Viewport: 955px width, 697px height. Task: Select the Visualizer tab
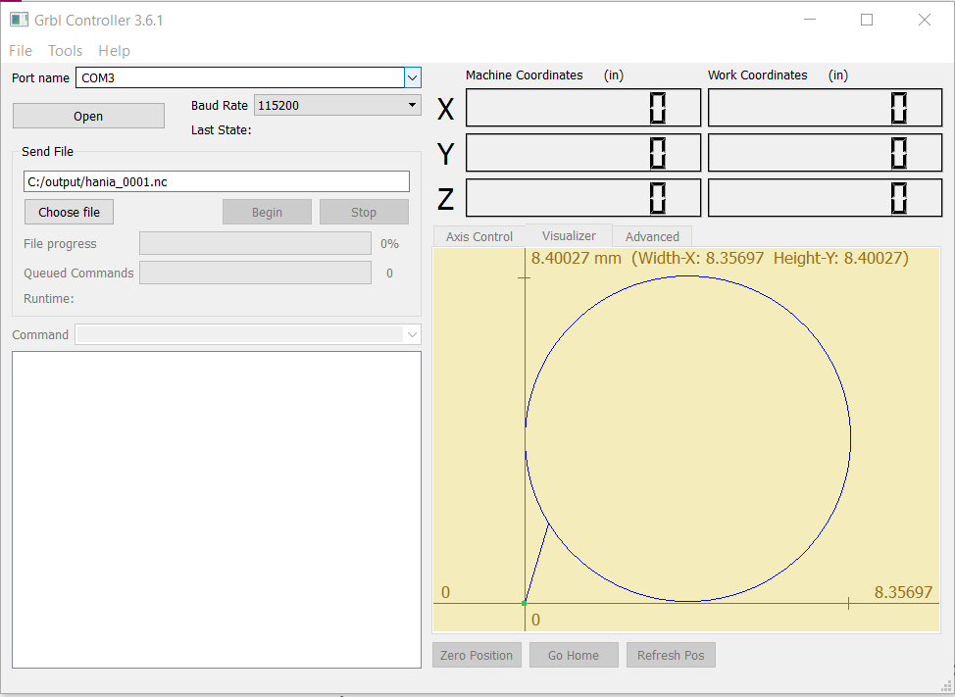click(569, 235)
